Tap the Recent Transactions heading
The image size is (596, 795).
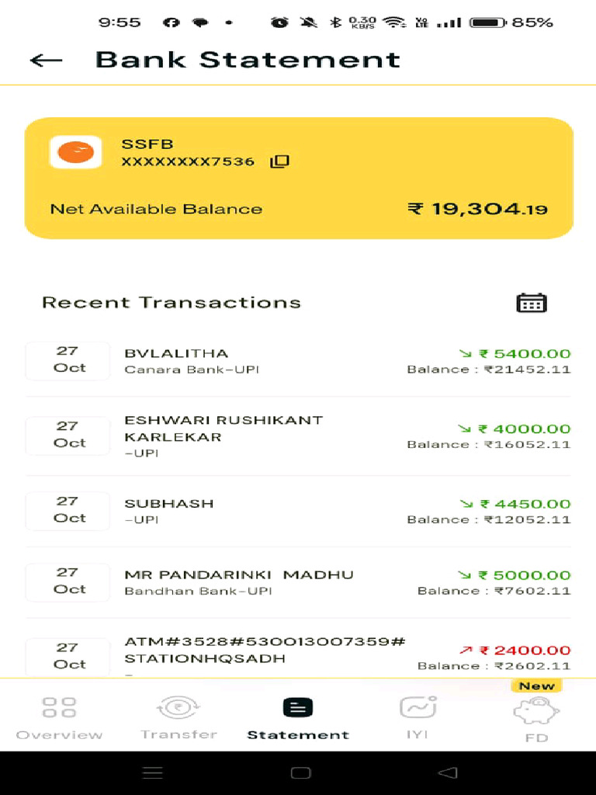click(x=172, y=303)
